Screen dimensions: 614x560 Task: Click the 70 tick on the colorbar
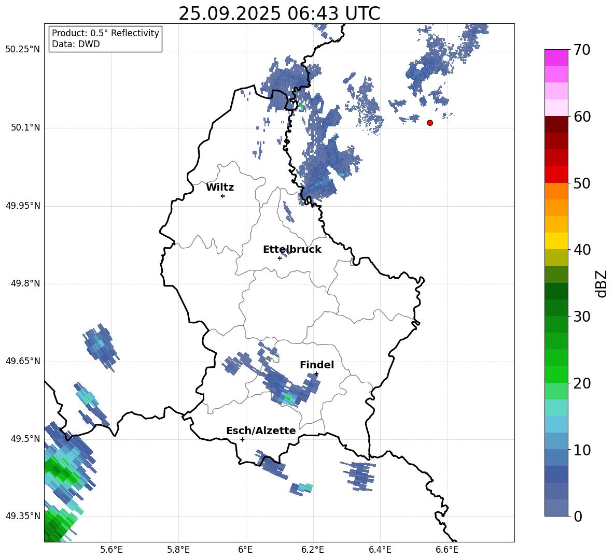[582, 50]
